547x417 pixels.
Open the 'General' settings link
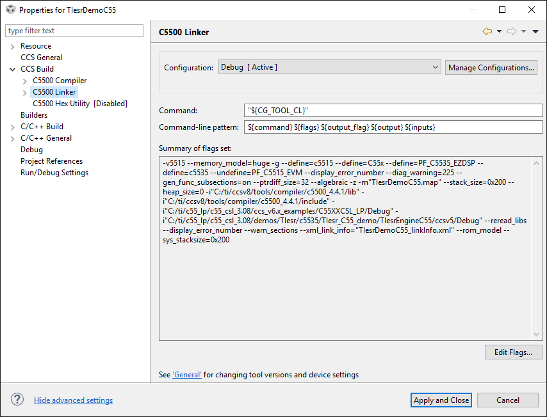[x=187, y=375]
